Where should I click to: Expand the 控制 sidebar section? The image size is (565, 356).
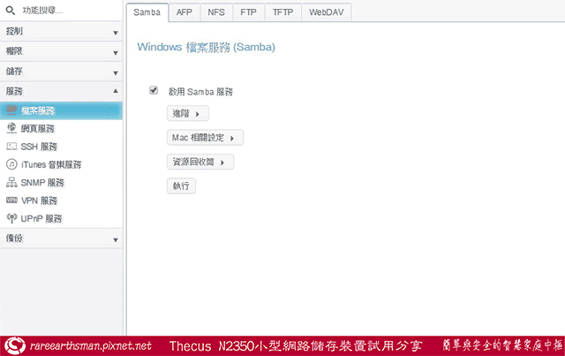(x=61, y=32)
